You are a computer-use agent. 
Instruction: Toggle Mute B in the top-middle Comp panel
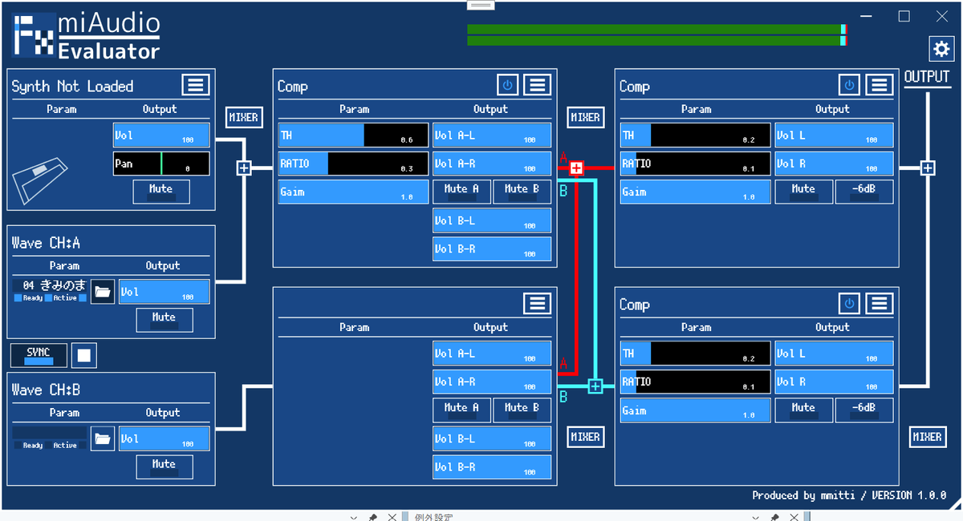[x=522, y=192]
